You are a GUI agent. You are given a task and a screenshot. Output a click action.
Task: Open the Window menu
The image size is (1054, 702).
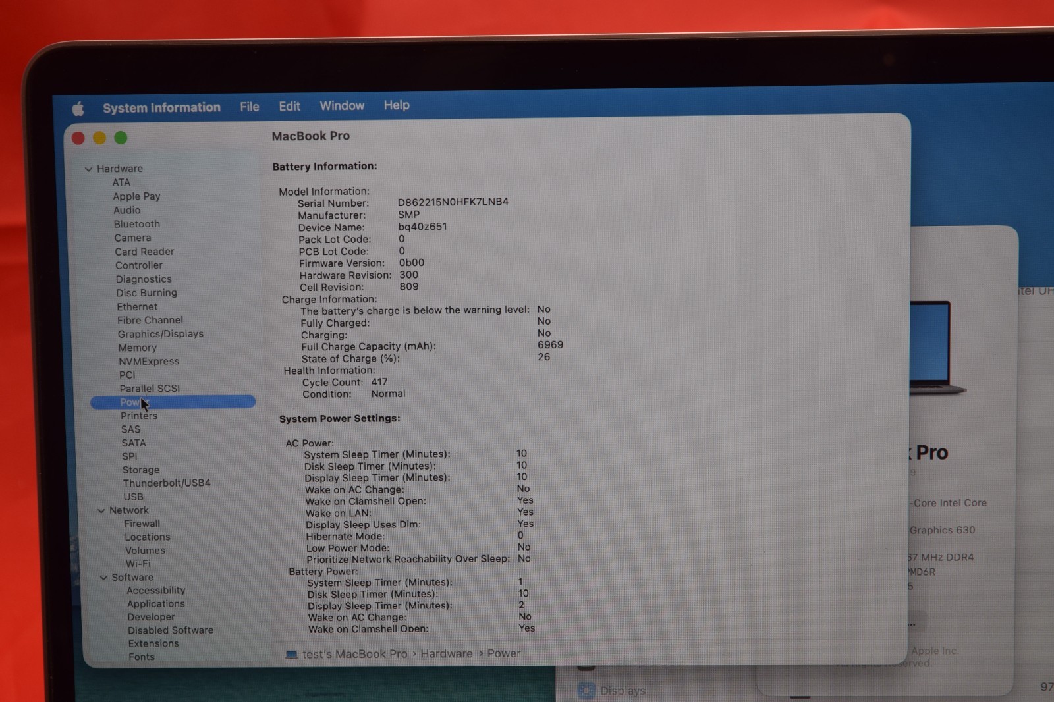tap(342, 105)
